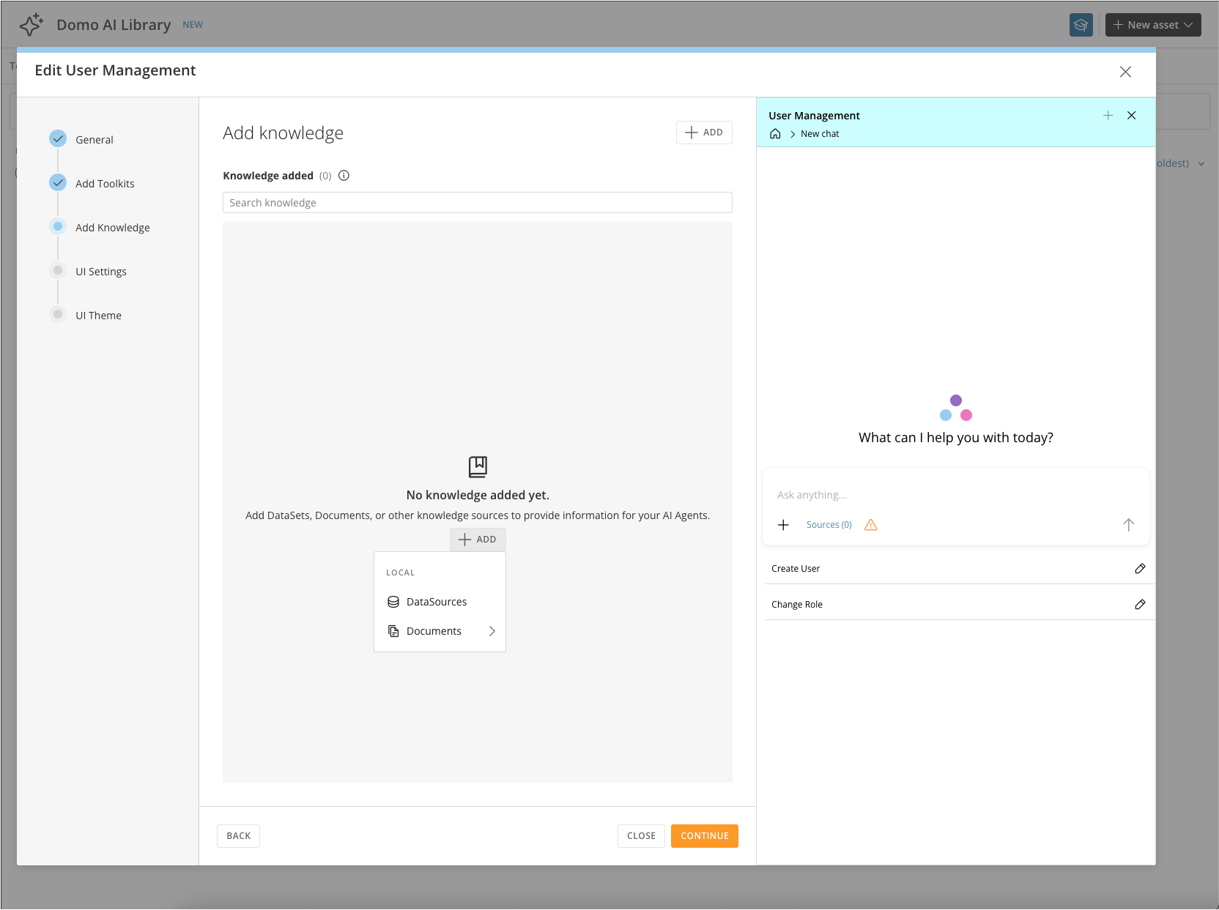Go to the General step
Image resolution: width=1219 pixels, height=910 pixels.
click(x=95, y=140)
